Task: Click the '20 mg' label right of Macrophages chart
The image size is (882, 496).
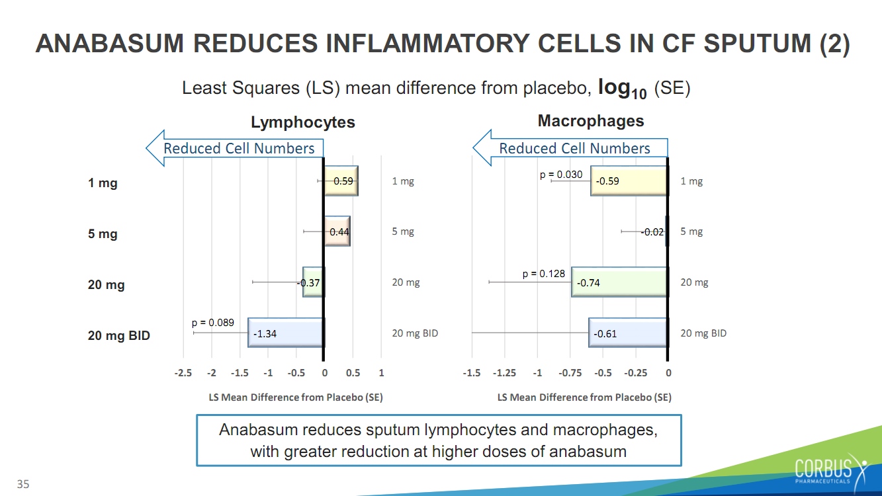Action: 694,283
